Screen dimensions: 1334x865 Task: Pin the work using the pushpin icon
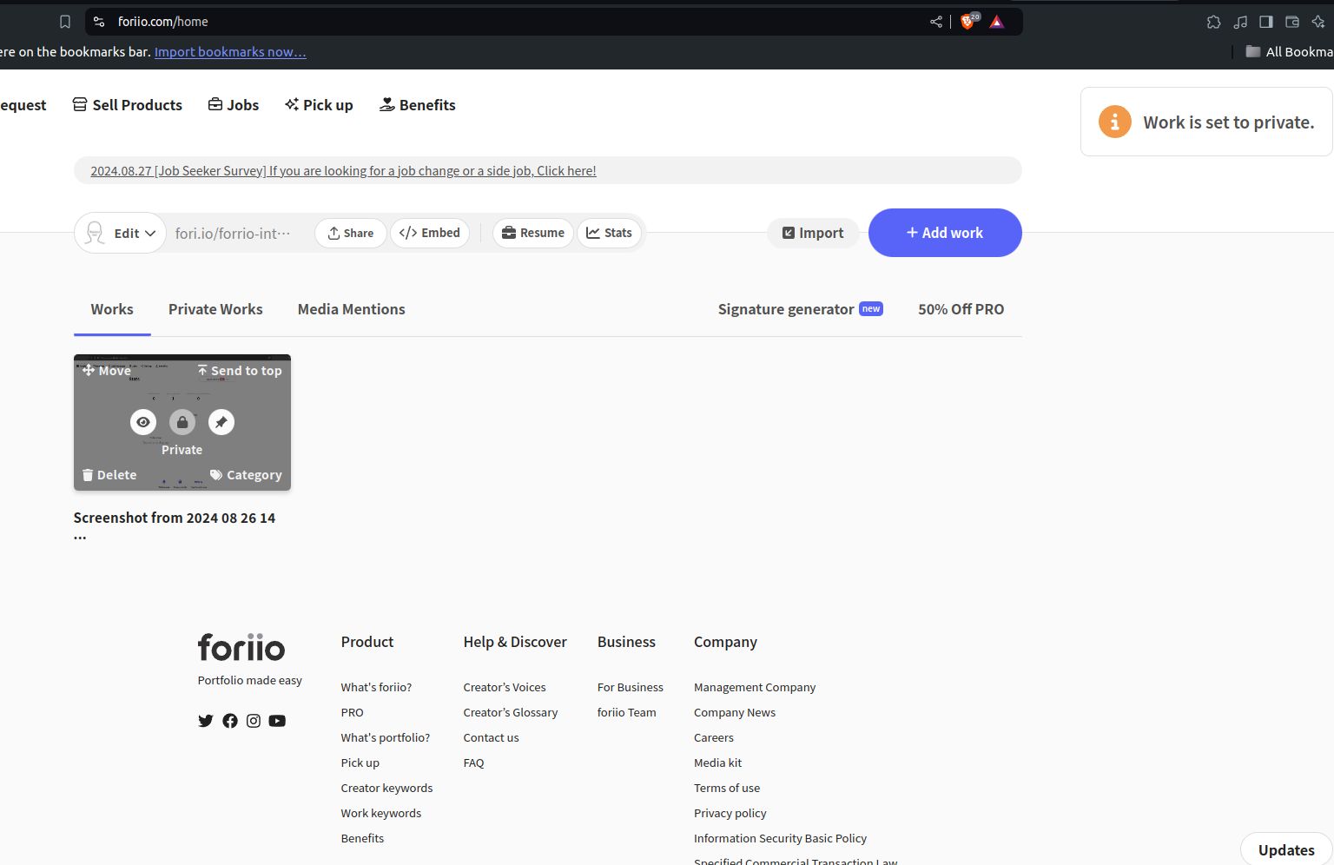(x=221, y=422)
